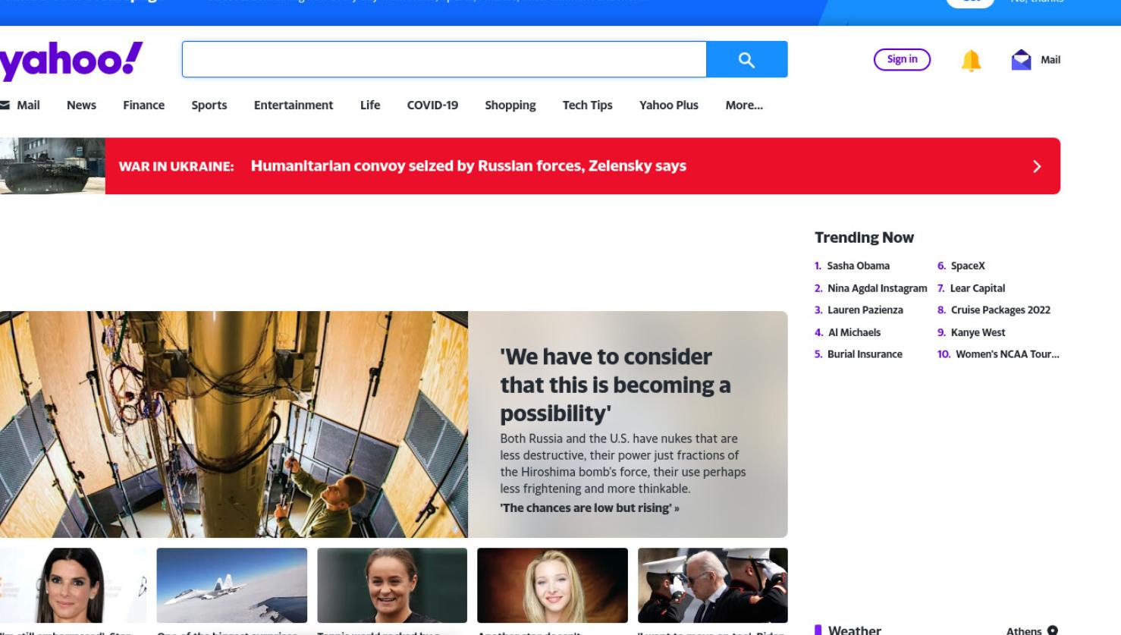Image resolution: width=1121 pixels, height=635 pixels.
Task: Click the missile silo feature image
Action: (234, 424)
